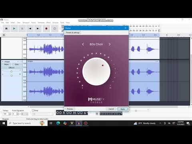Viewport: 192px width, 144px height.
Task: Toggle the Loop playback button
Action: [55, 28]
